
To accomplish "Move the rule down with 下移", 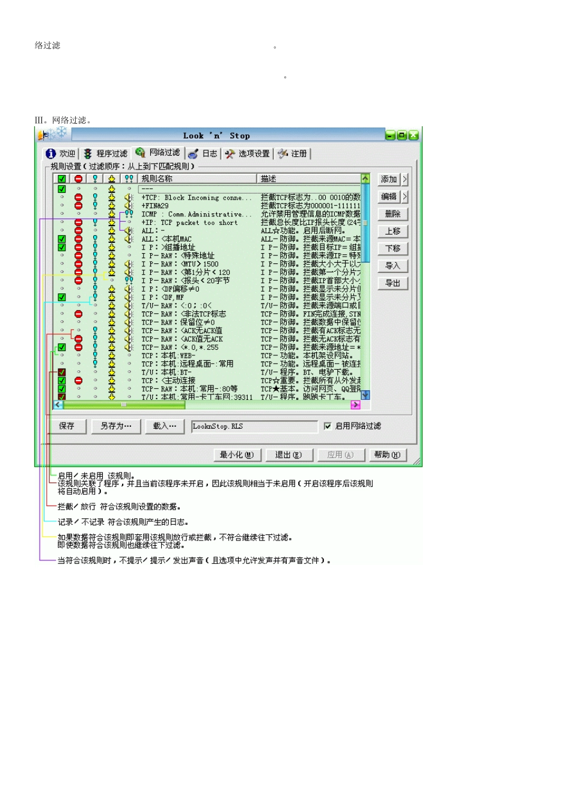I will point(393,248).
